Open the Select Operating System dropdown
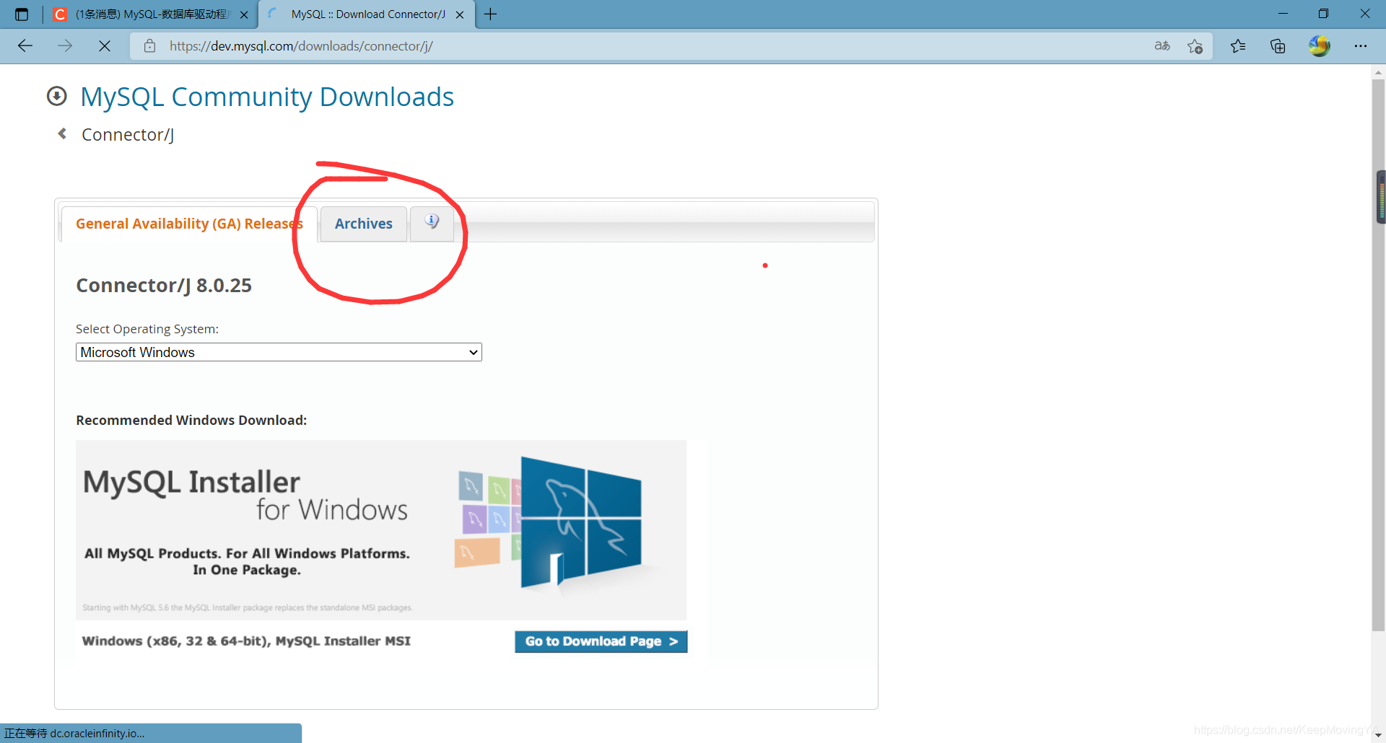The width and height of the screenshot is (1386, 743). click(x=279, y=352)
